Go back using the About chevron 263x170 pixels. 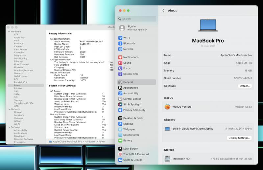pyautogui.click(x=163, y=11)
